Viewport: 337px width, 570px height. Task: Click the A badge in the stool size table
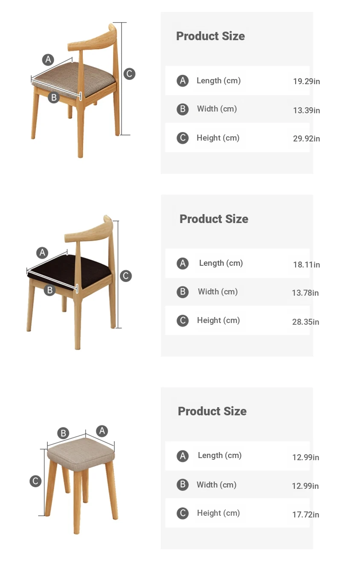[x=183, y=456]
